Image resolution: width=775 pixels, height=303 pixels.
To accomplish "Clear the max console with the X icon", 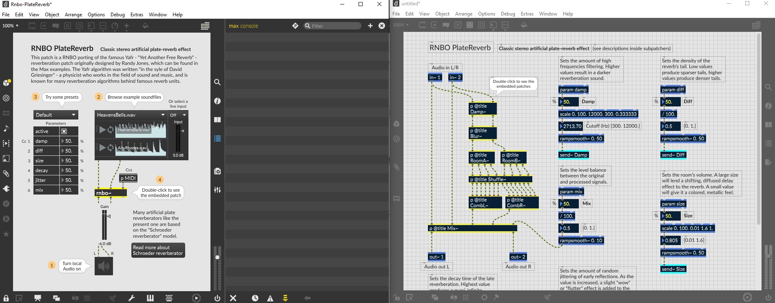I will [233, 298].
